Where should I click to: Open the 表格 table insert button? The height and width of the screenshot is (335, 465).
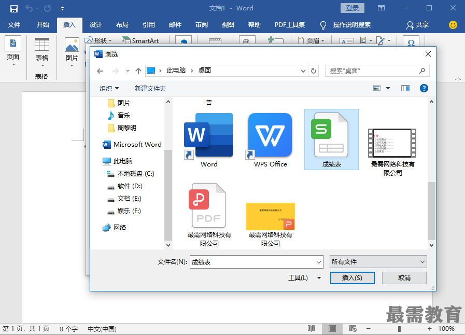point(42,53)
